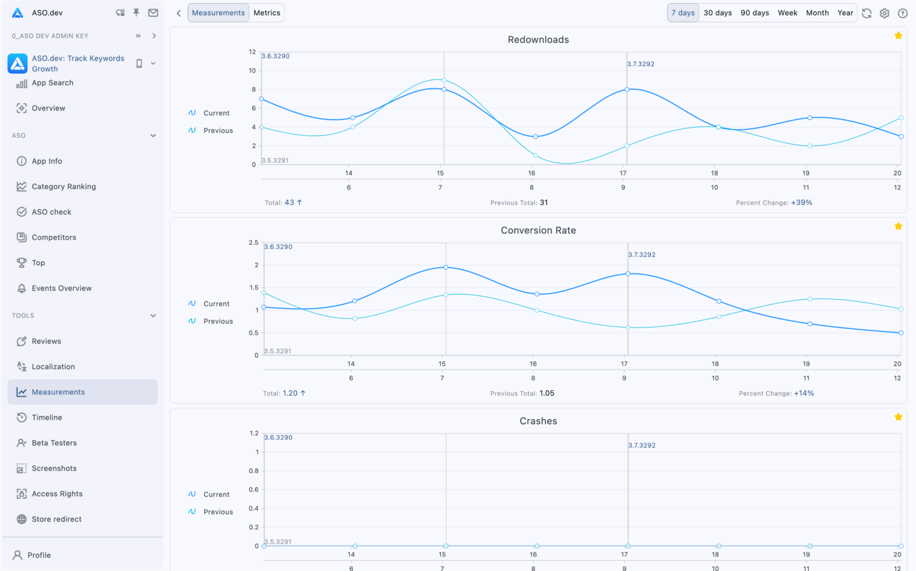Refresh the measurements data
Screen dimensions: 916x571
point(866,13)
